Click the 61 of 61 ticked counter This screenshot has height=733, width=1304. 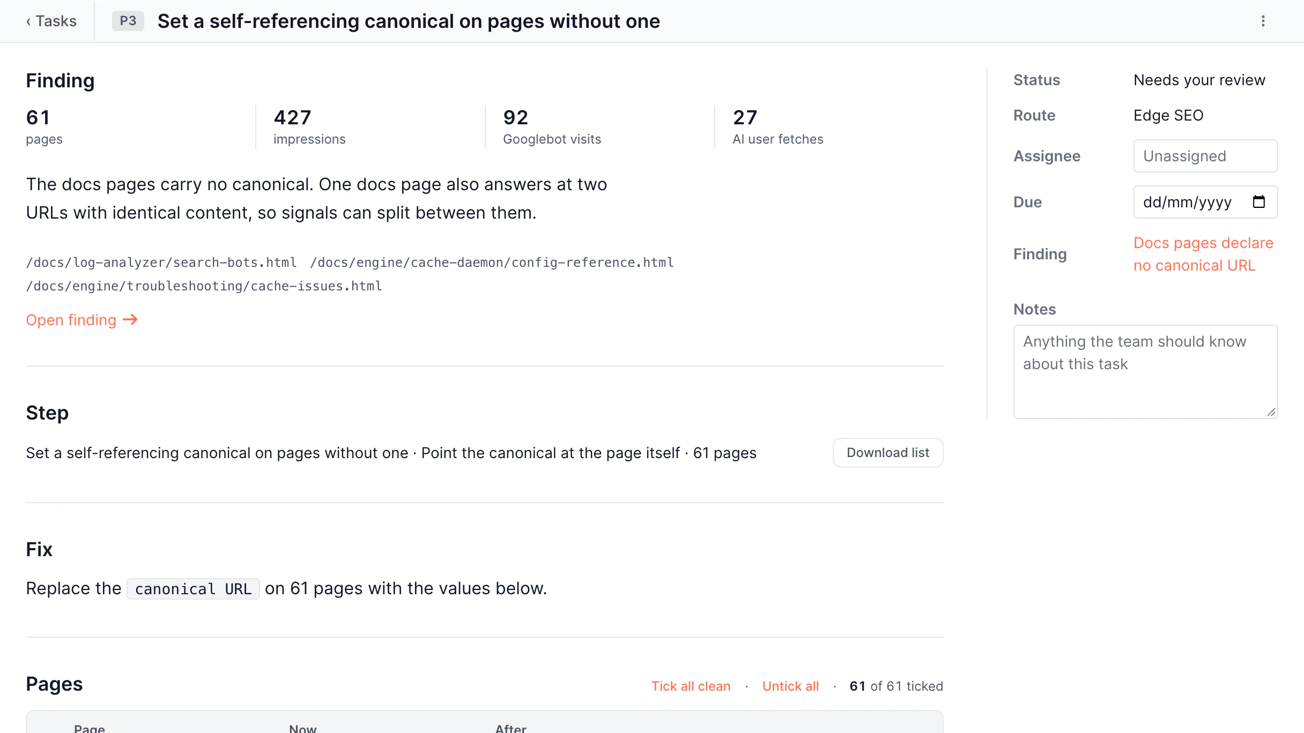point(896,686)
